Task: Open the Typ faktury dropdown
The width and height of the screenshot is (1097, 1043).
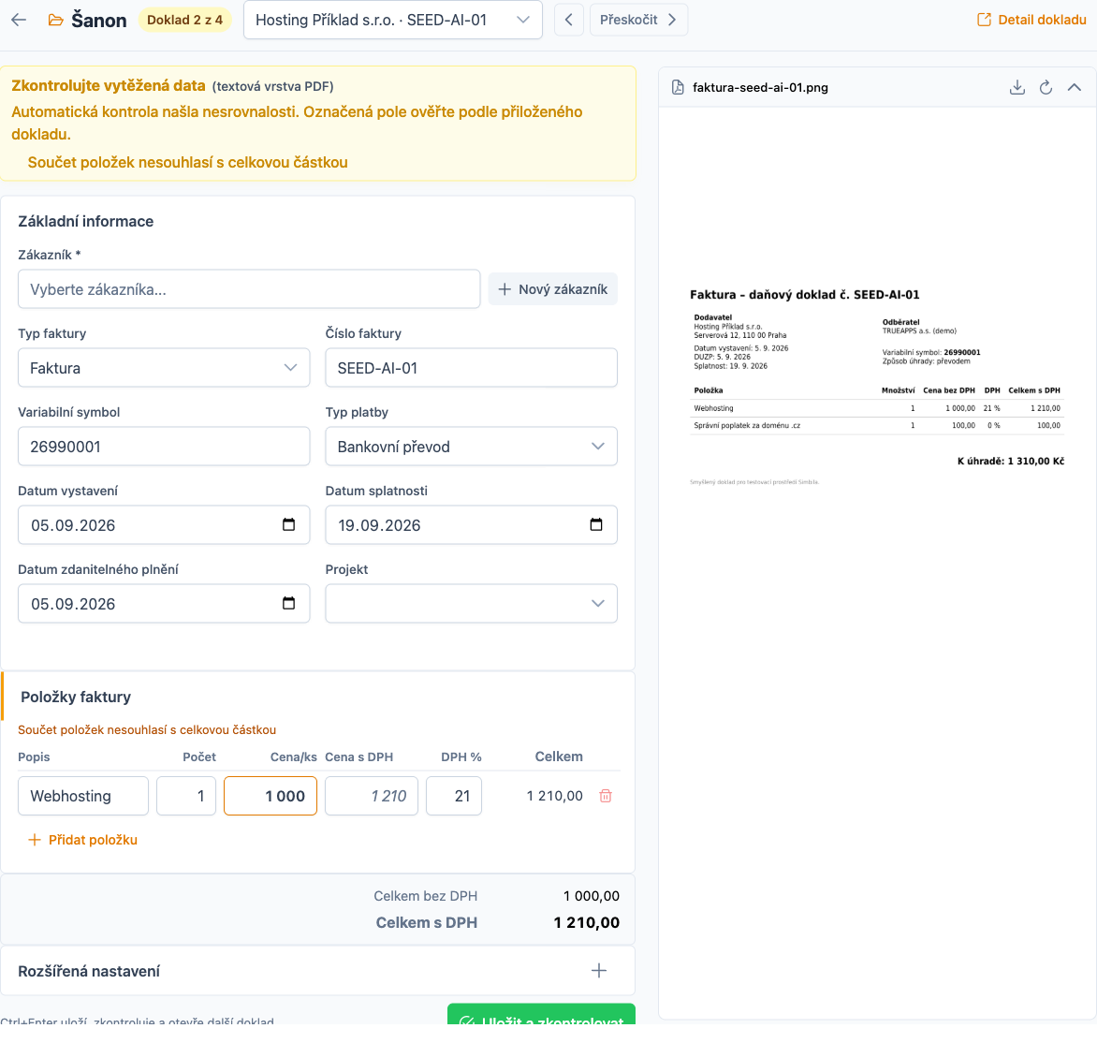Action: pyautogui.click(x=164, y=368)
